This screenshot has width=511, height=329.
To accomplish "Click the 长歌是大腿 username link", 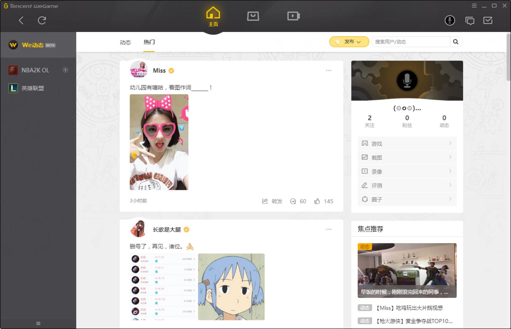I will click(167, 230).
